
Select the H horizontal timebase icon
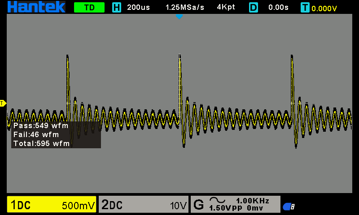coord(117,8)
